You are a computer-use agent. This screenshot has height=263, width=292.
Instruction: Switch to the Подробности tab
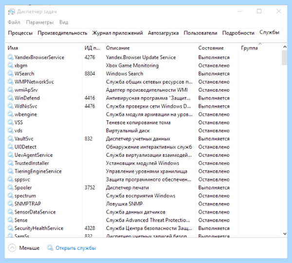[238, 33]
